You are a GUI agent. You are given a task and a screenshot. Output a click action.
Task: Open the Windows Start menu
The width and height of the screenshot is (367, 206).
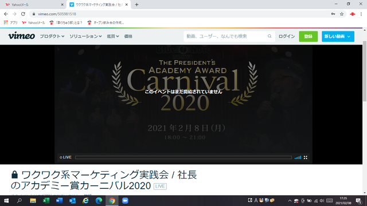tap(6, 201)
